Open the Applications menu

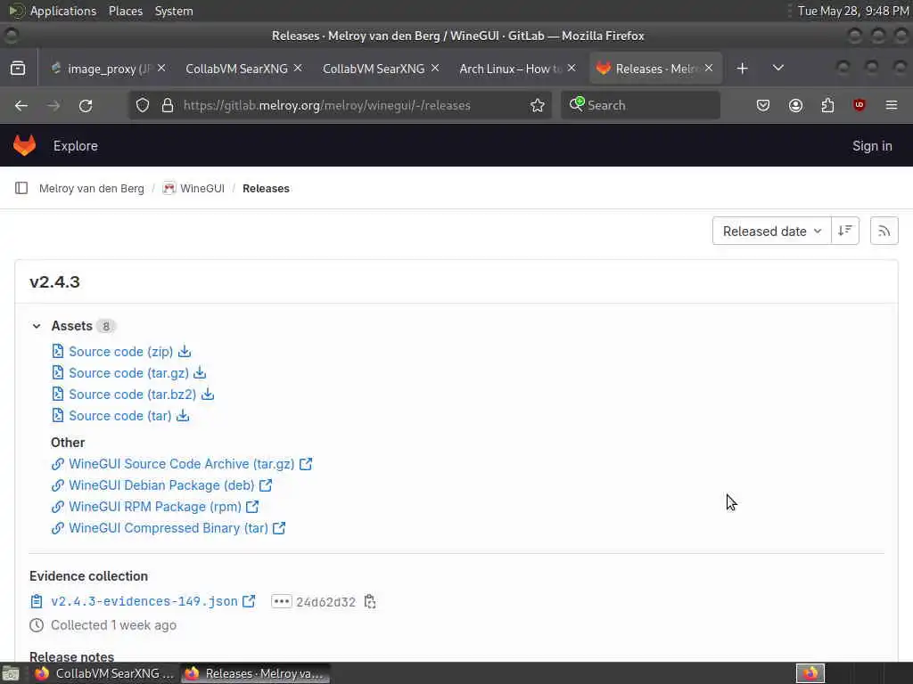(63, 11)
